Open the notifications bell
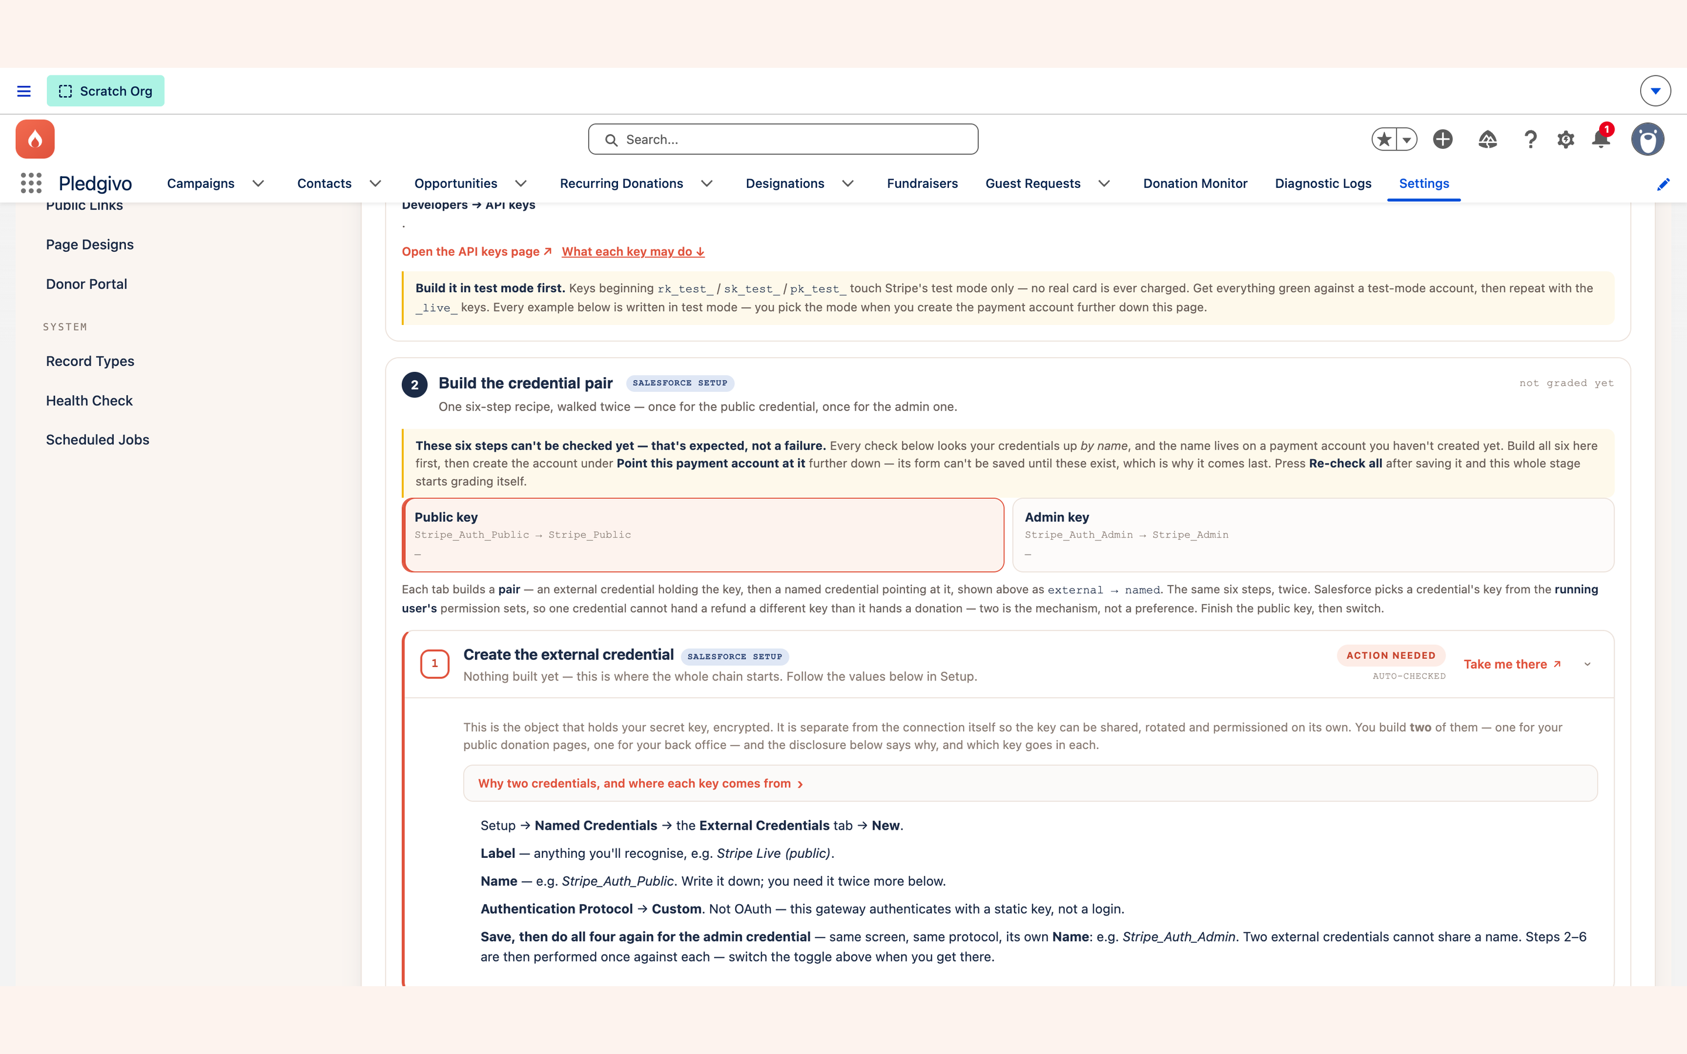The width and height of the screenshot is (1687, 1054). [x=1601, y=138]
